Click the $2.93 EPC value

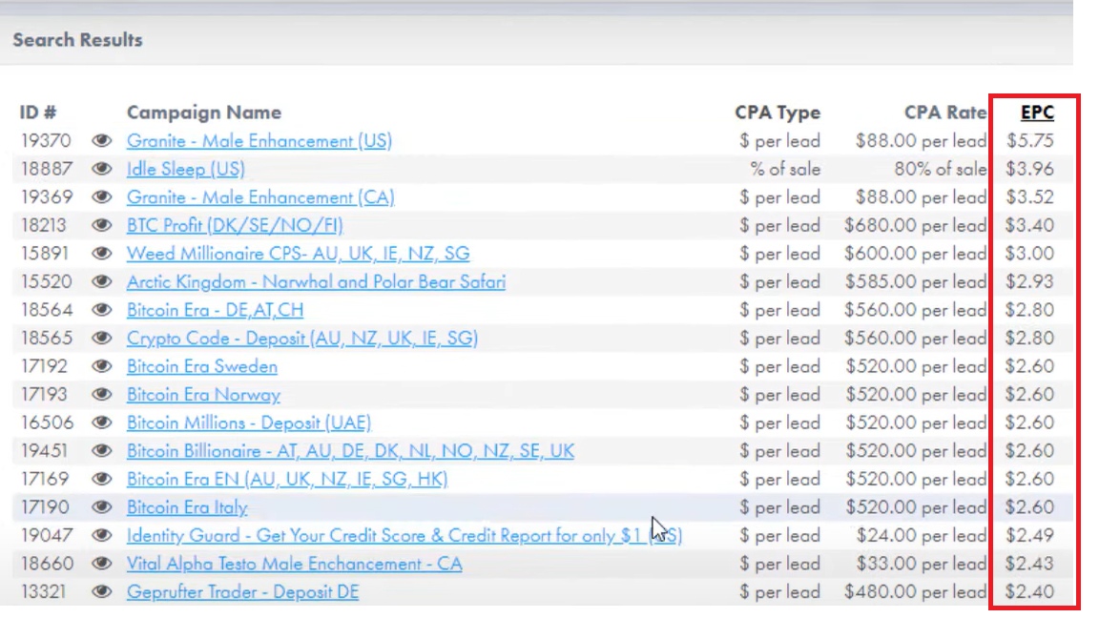coord(1029,281)
